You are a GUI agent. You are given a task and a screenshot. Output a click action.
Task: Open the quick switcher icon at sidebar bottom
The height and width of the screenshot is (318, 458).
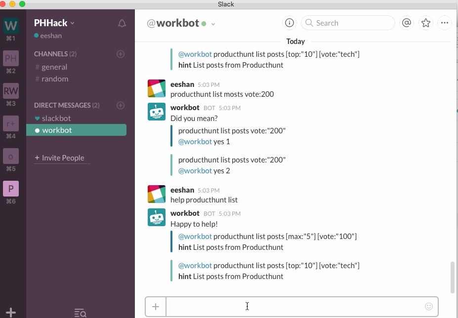tap(80, 313)
